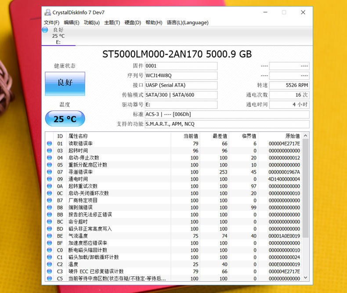The image size is (347, 293).
Task: Click status orb for attribute BF 加速度感应错误率
Action: click(49, 243)
